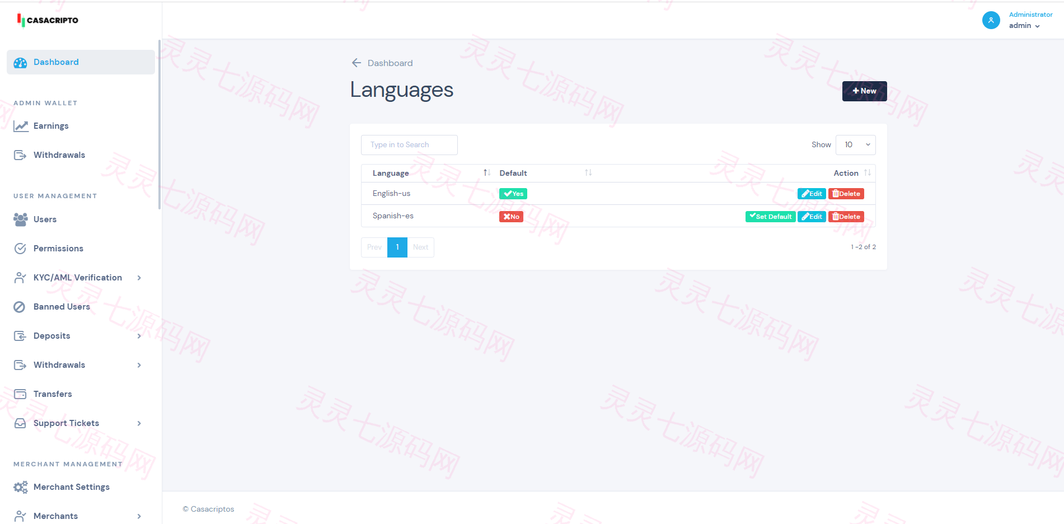Screen dimensions: 1064x524
Task: Click the Transfers wallet icon
Action: tap(20, 394)
